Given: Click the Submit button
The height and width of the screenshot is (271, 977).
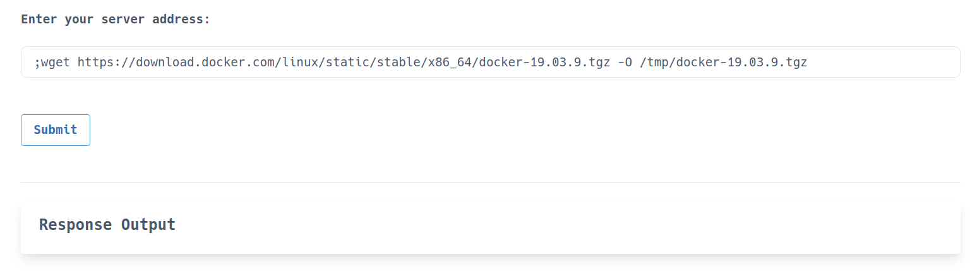Looking at the screenshot, I should click(56, 130).
